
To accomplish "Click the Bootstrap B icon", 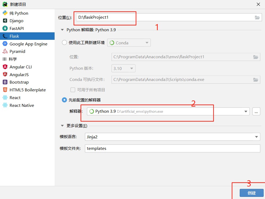I will (5, 82).
